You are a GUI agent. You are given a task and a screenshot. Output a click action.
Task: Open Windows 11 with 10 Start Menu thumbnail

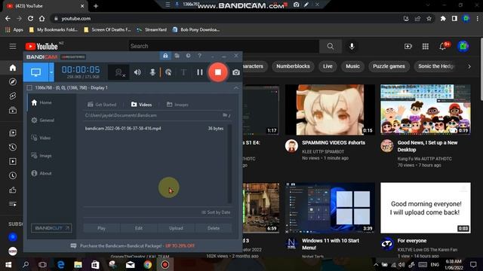[330, 208]
